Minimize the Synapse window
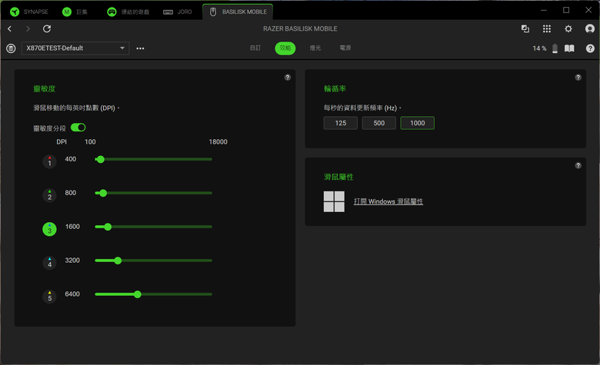The width and height of the screenshot is (600, 365). point(543,10)
